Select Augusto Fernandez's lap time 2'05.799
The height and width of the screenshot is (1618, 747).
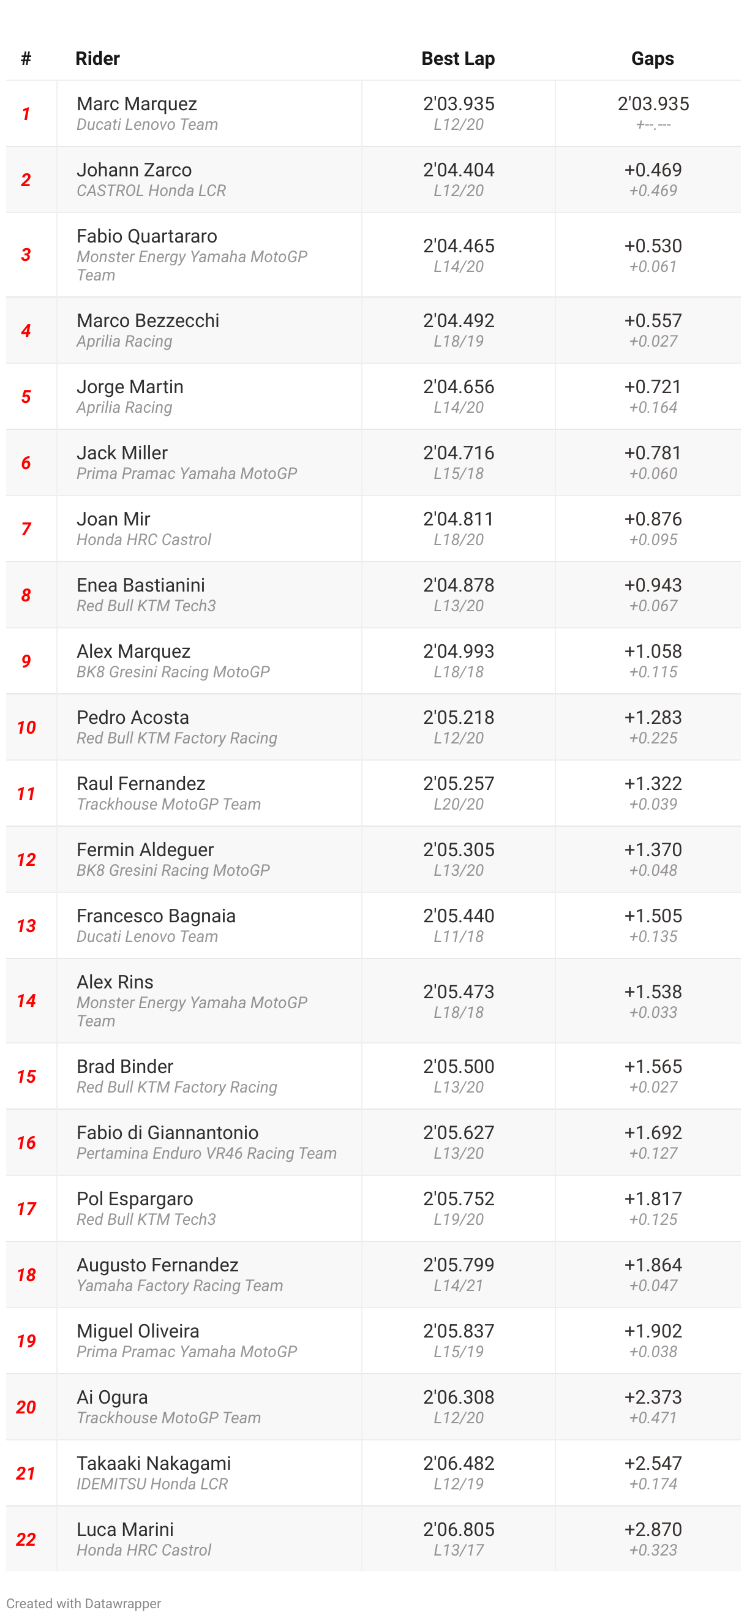click(458, 1265)
